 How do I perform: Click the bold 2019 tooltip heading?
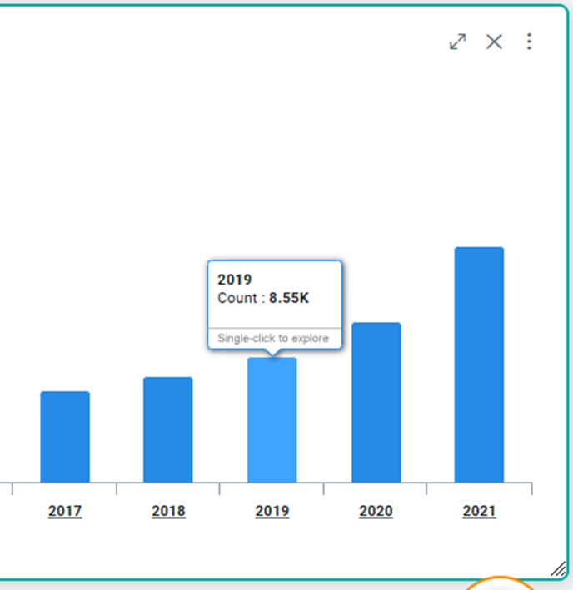pos(234,280)
